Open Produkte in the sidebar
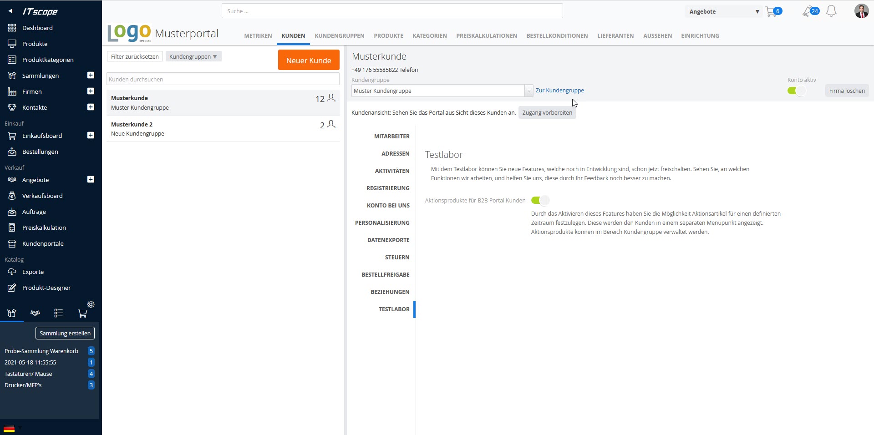The height and width of the screenshot is (435, 874). point(35,44)
